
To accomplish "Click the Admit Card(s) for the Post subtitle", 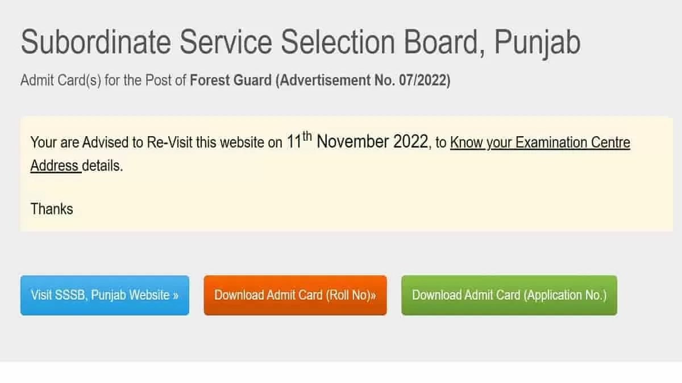I will [x=103, y=81].
